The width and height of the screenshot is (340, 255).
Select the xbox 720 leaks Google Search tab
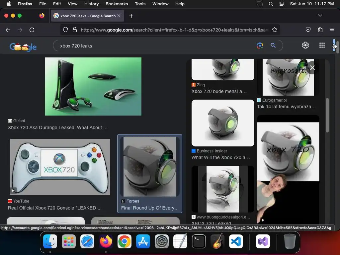(87, 16)
